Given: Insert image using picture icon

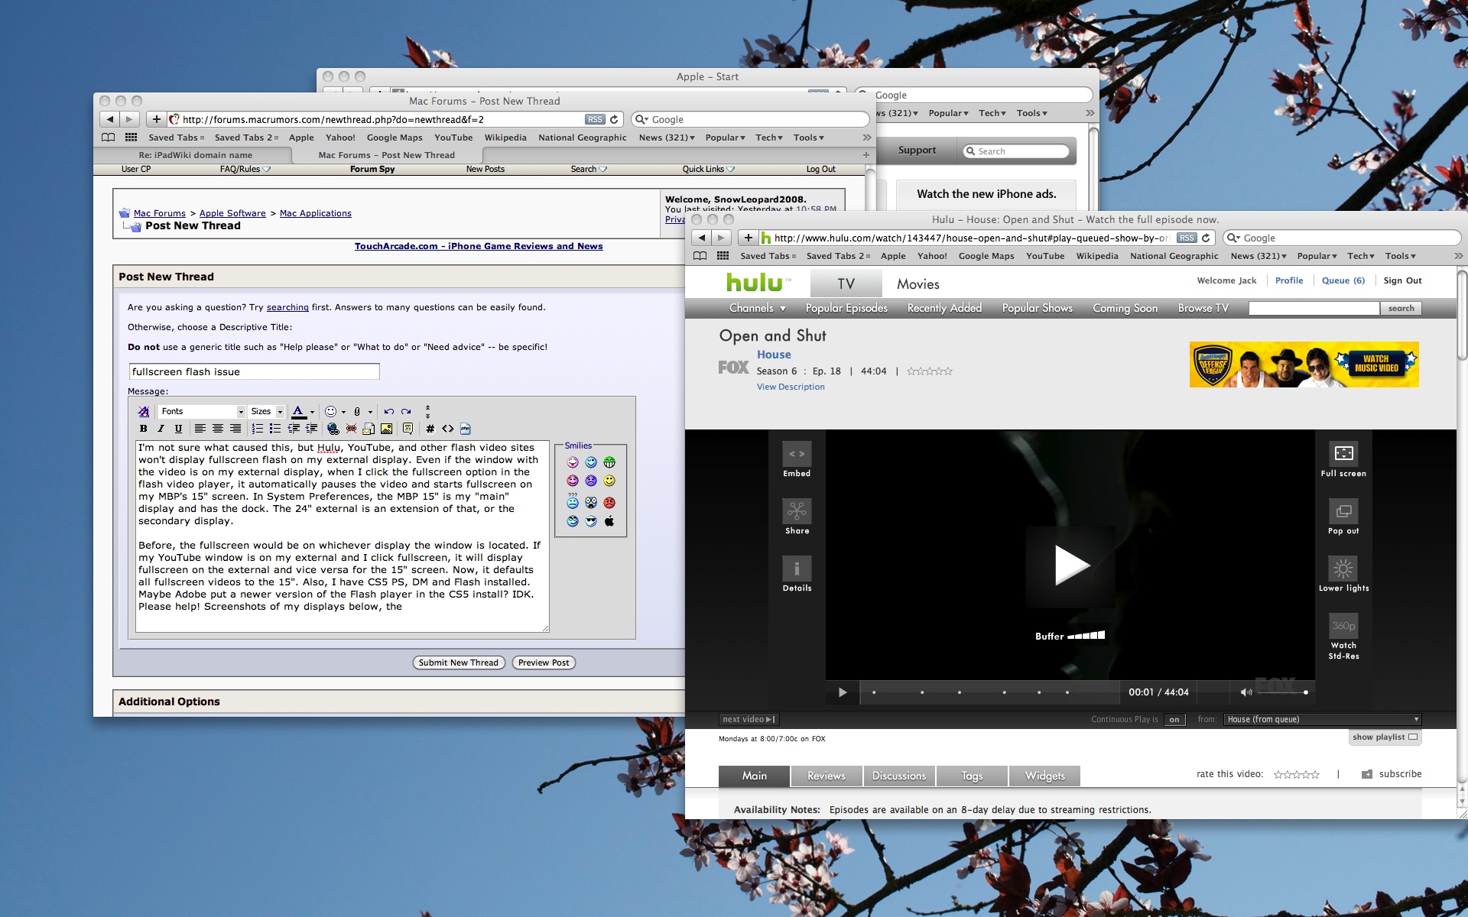Looking at the screenshot, I should (x=386, y=429).
